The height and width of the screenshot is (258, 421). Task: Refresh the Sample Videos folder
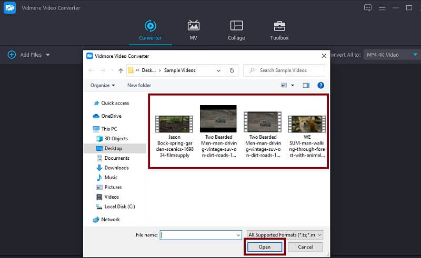(232, 70)
